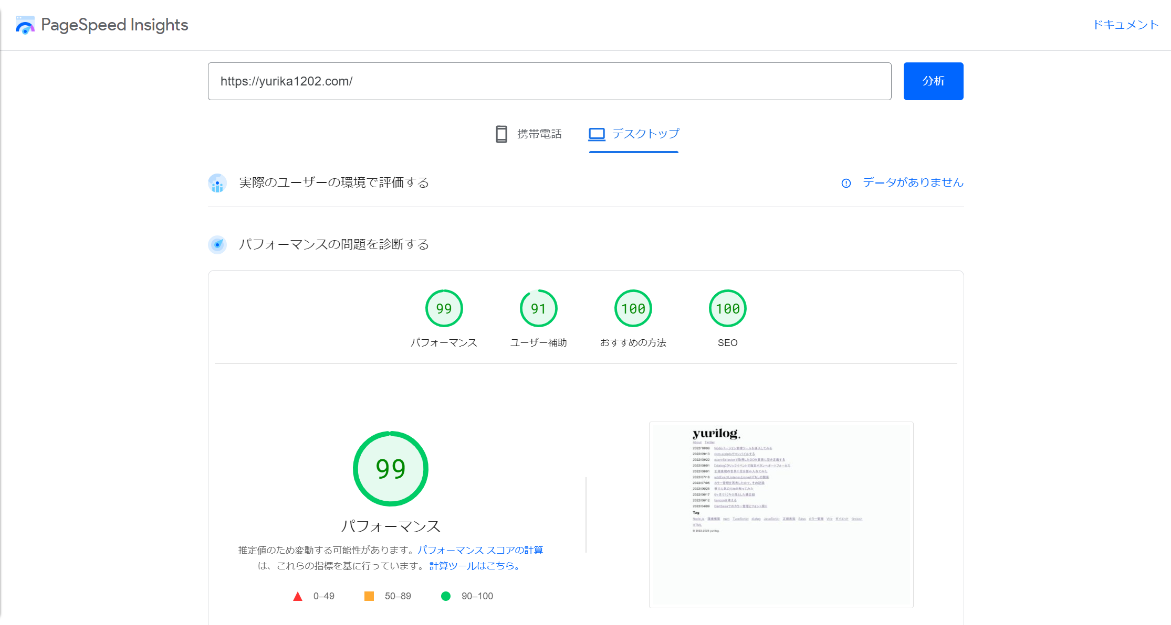Click the yurilog page preview thumbnail
Screen dimensions: 1171x625
click(781, 514)
